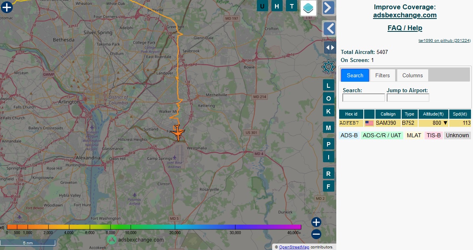Toggle the R map button
The height and width of the screenshot is (250, 473).
(x=329, y=174)
